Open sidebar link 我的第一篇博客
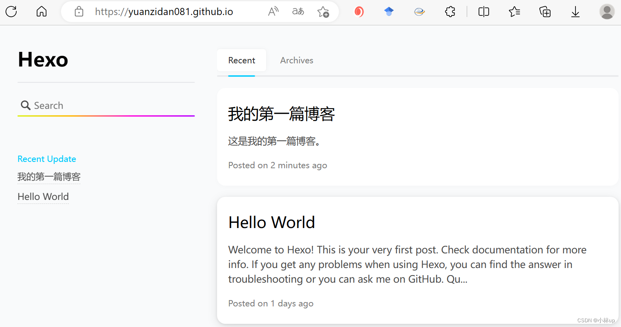The image size is (621, 327). coord(49,177)
